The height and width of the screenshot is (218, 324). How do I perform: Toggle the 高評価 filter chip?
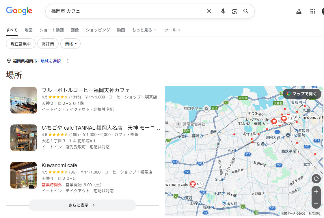tap(48, 44)
